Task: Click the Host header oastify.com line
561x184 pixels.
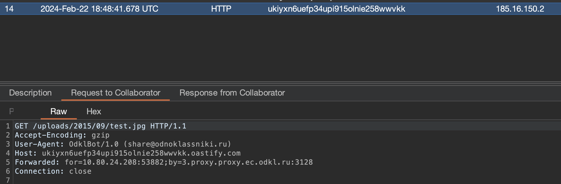Action: pos(127,153)
